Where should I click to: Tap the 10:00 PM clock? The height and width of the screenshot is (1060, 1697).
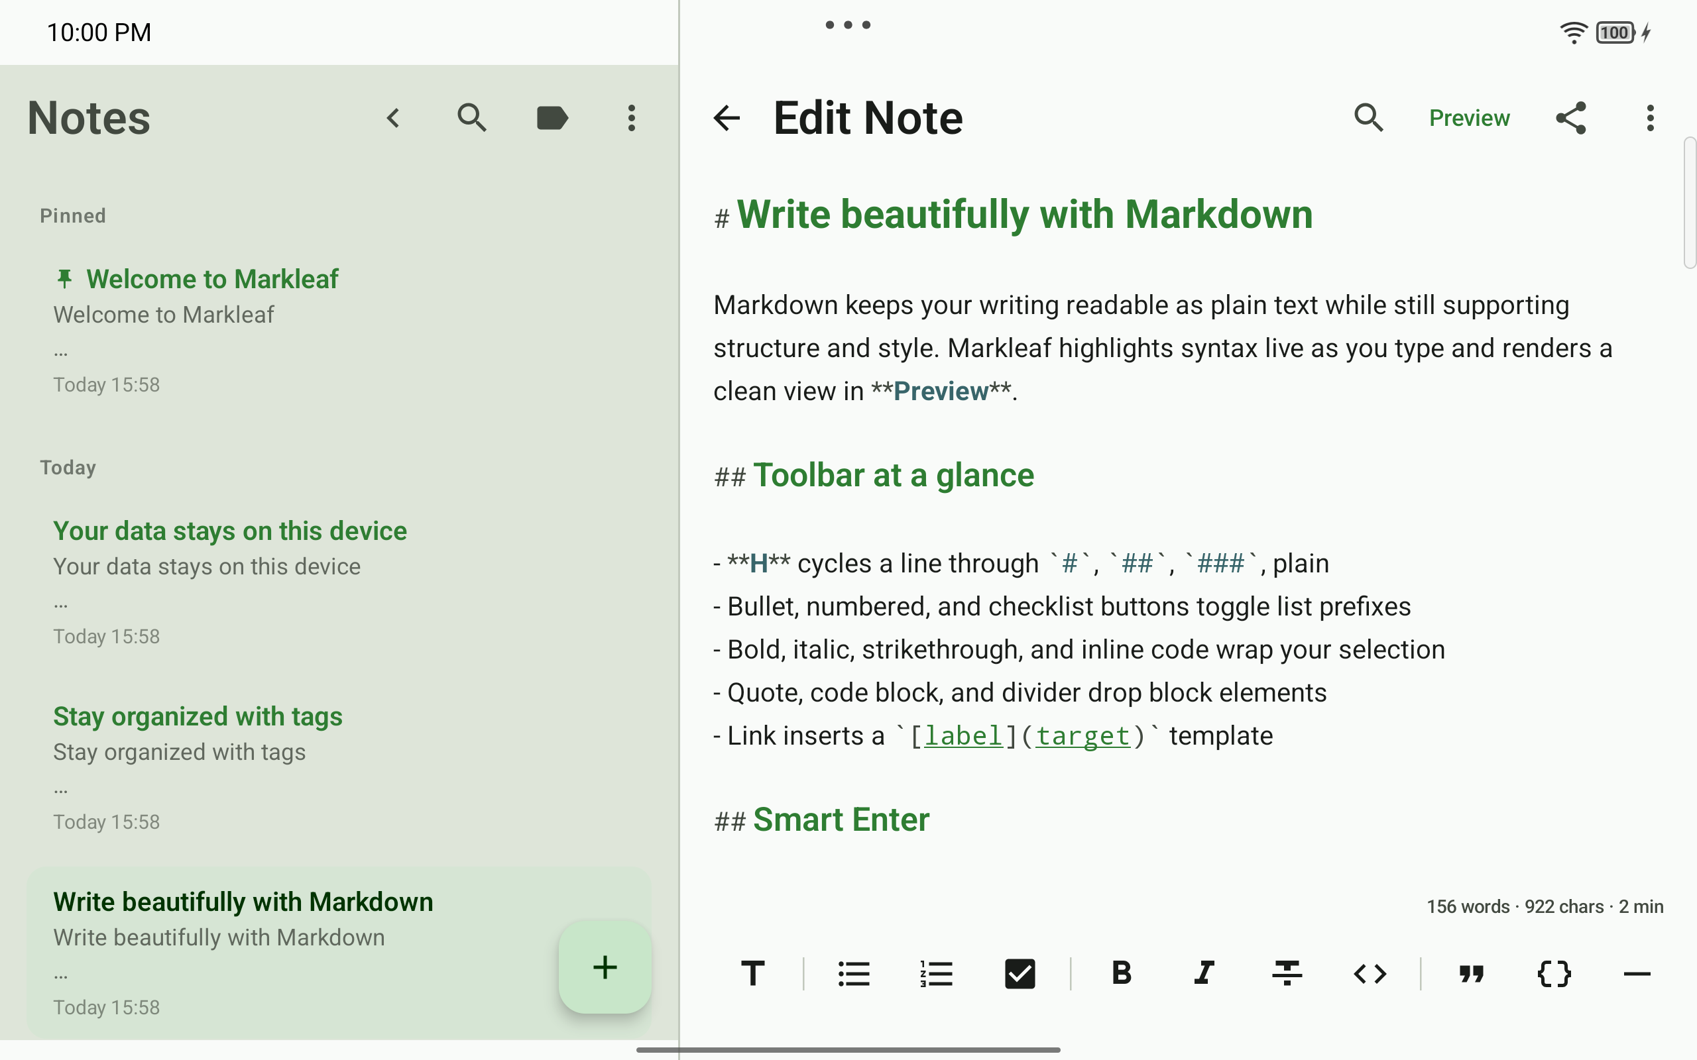(99, 32)
